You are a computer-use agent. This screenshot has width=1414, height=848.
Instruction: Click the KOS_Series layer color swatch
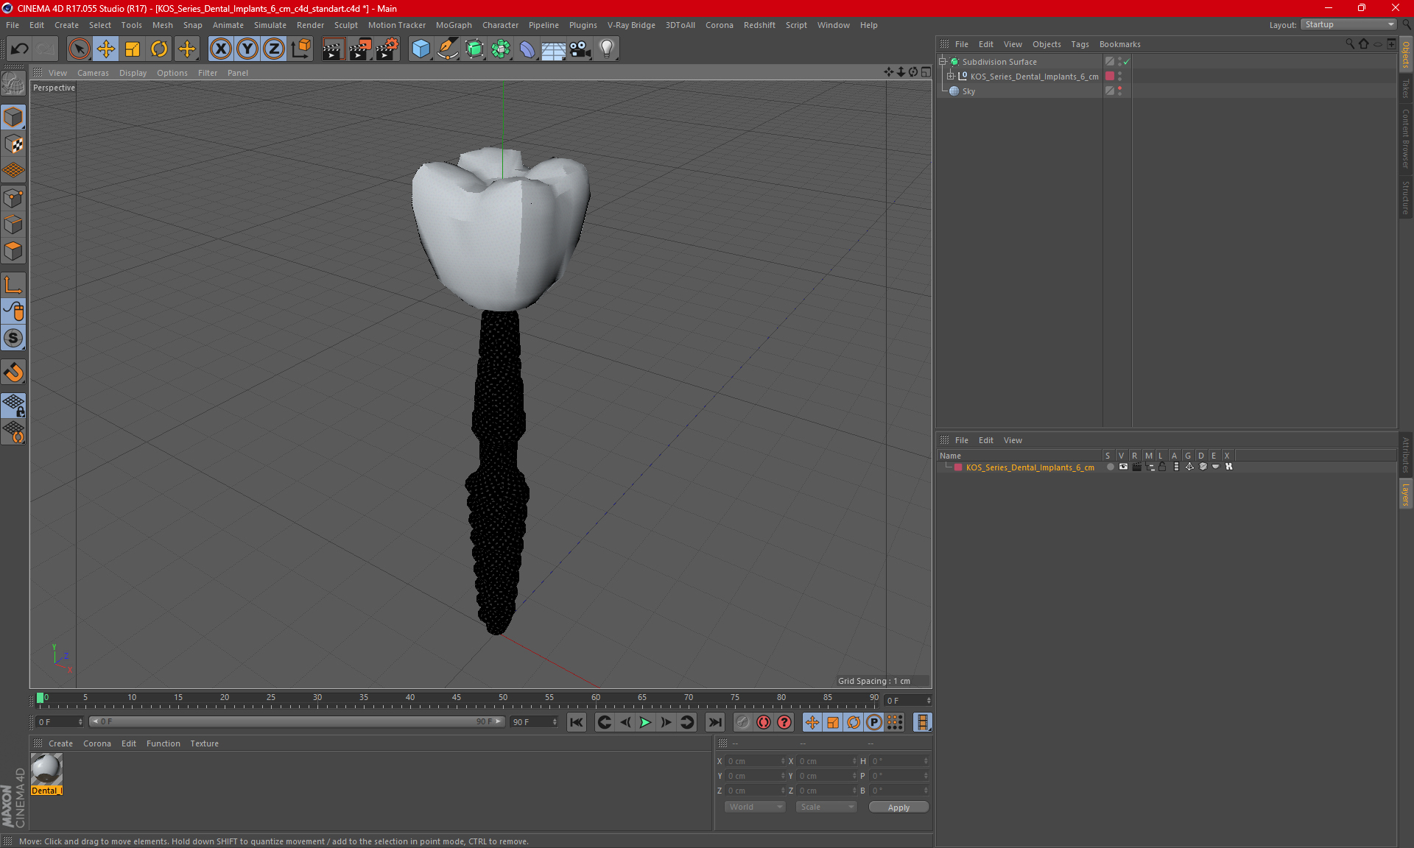[x=958, y=467]
